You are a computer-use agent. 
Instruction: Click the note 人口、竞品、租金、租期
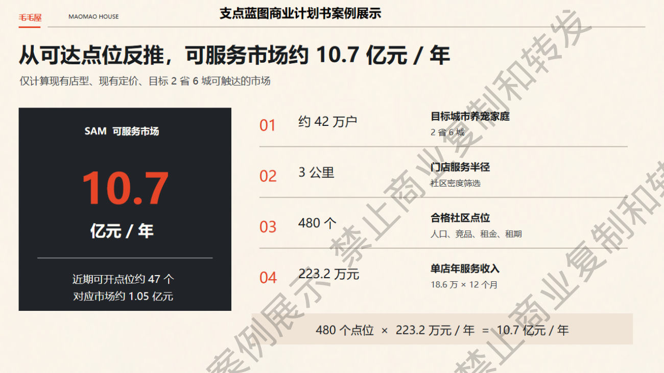(x=476, y=234)
